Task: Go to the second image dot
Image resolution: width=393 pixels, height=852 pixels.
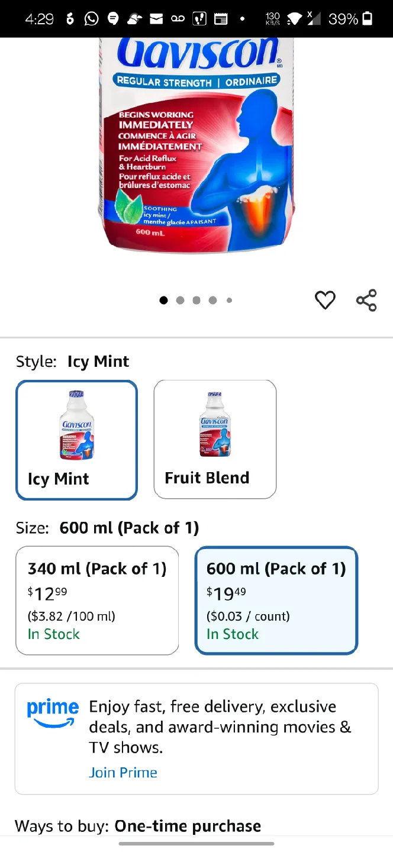Action: click(180, 301)
